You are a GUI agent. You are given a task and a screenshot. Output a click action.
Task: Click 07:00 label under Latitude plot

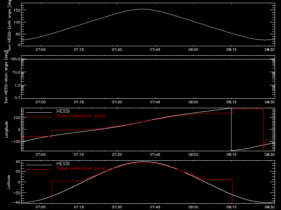coord(40,207)
